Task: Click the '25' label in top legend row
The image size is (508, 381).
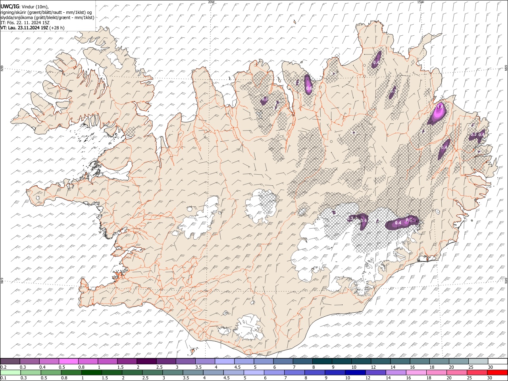Action: click(471, 367)
